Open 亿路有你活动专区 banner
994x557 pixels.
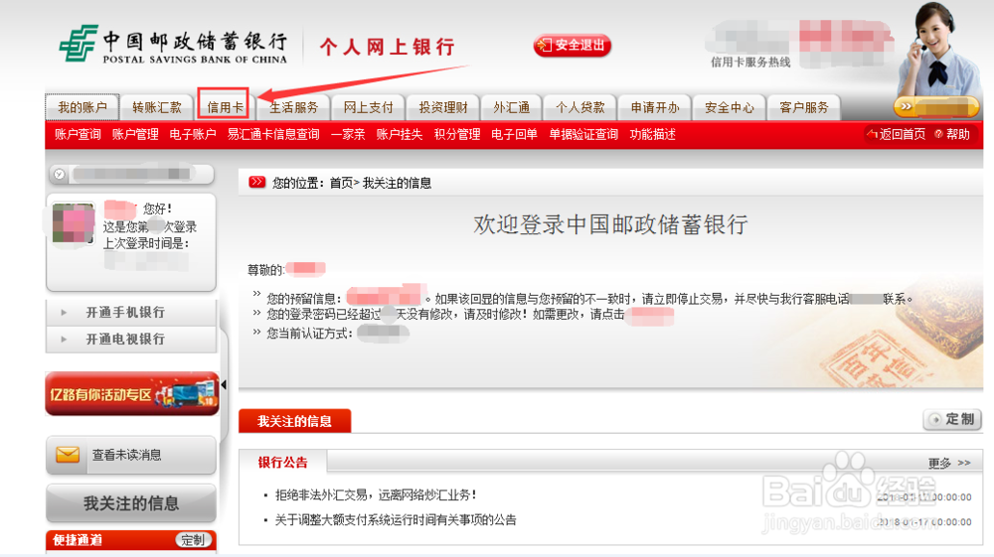tap(132, 394)
